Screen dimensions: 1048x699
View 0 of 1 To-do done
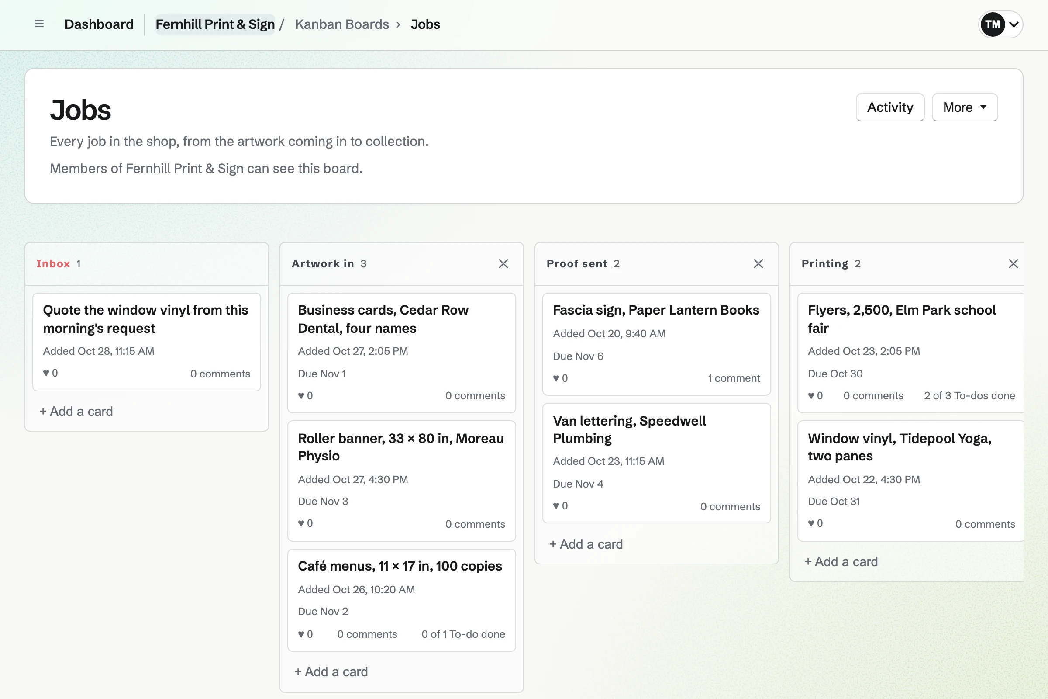[x=463, y=634]
